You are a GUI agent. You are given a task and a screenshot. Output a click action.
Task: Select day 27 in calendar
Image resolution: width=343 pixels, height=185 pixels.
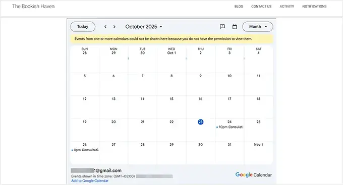pos(113,145)
